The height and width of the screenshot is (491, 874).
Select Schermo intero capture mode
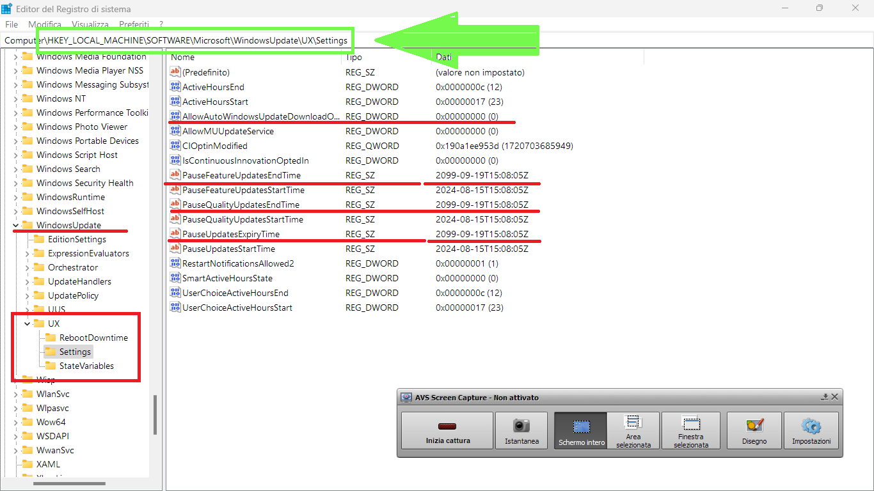(x=581, y=430)
